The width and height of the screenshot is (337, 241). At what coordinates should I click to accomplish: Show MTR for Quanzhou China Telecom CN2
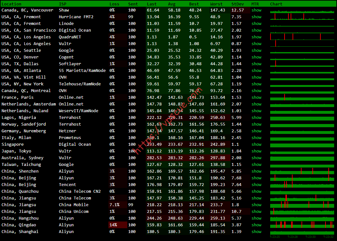tap(256, 191)
